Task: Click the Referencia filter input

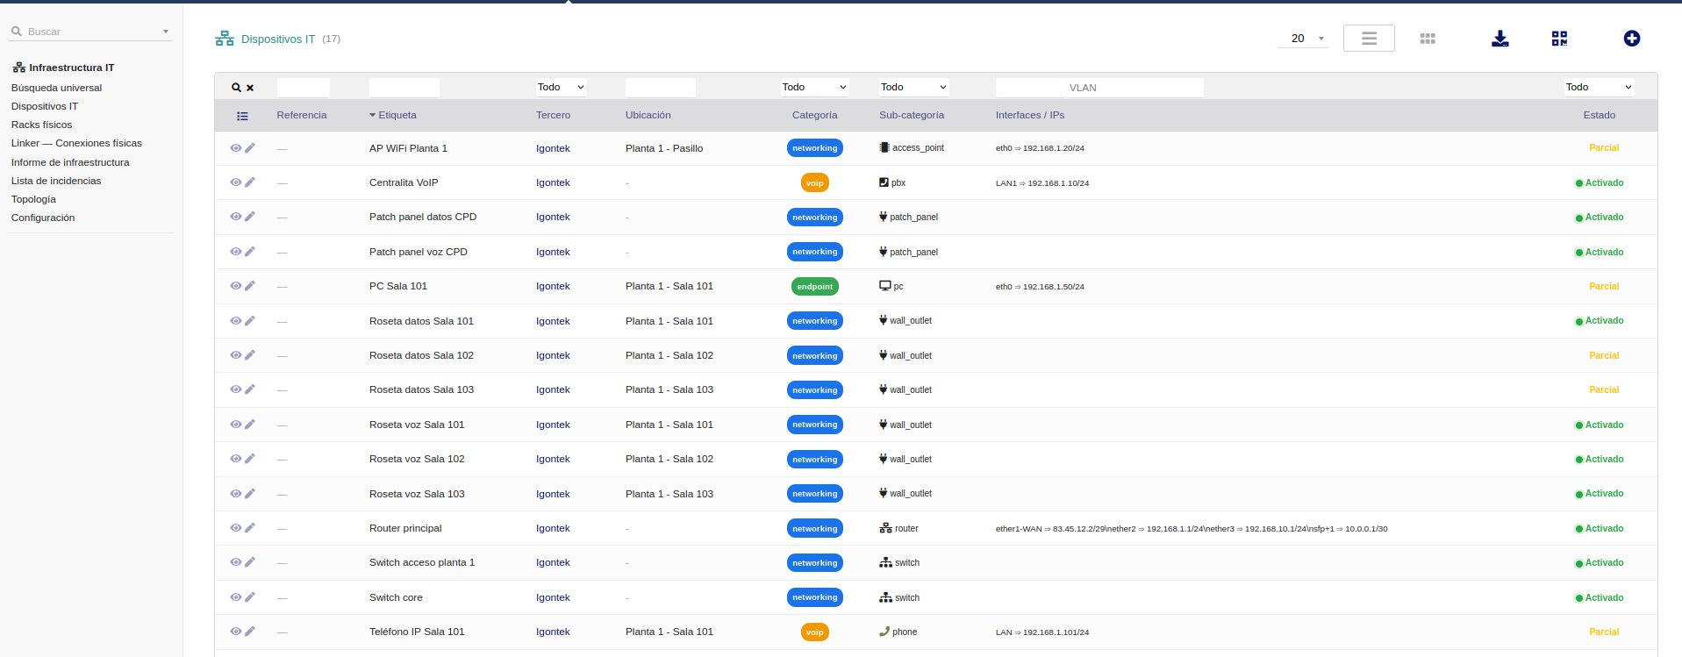Action: click(x=304, y=88)
